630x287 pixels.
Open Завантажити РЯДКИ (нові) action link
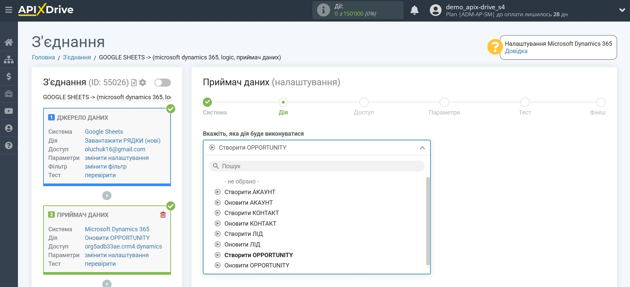(122, 141)
